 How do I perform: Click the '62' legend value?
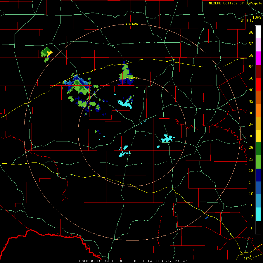tap(251, 44)
